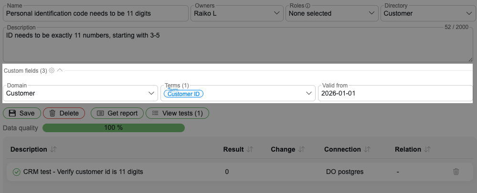Sort by Description column arrows icon
The height and width of the screenshot is (193, 477).
[x=53, y=149]
